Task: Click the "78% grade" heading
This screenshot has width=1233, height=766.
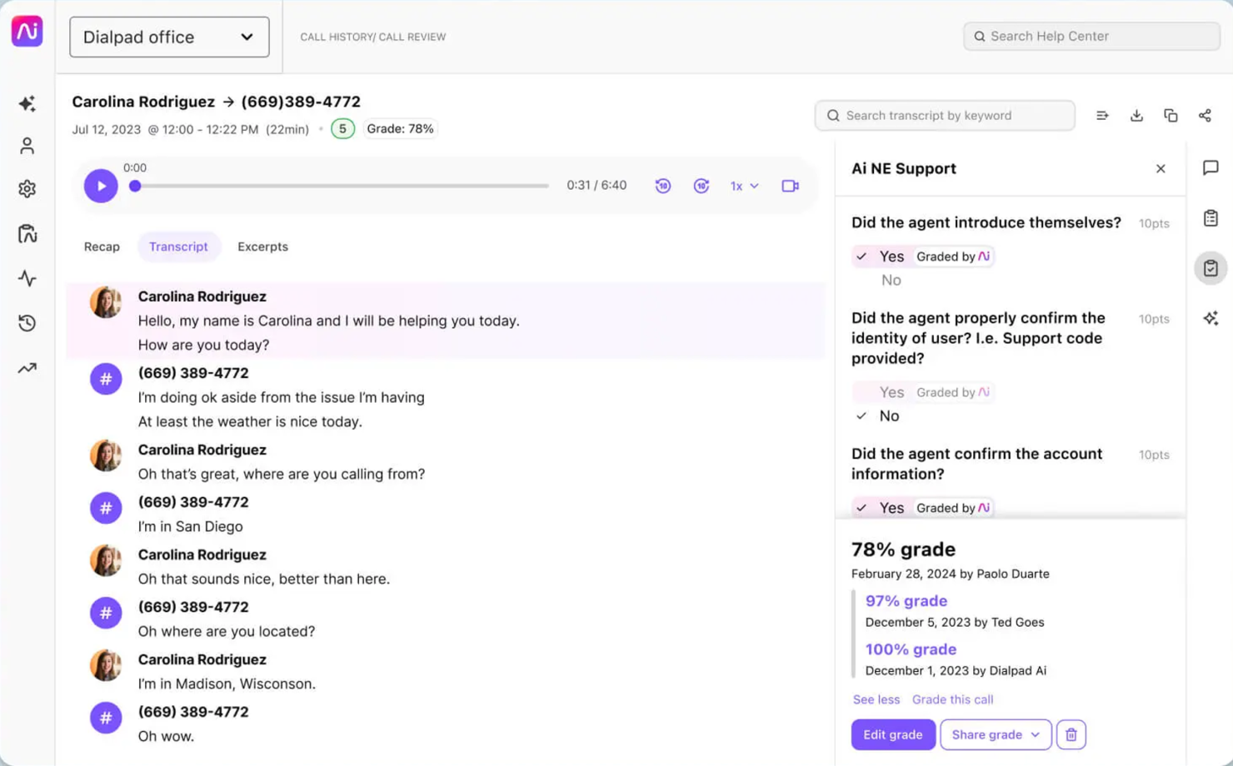Action: (x=903, y=550)
